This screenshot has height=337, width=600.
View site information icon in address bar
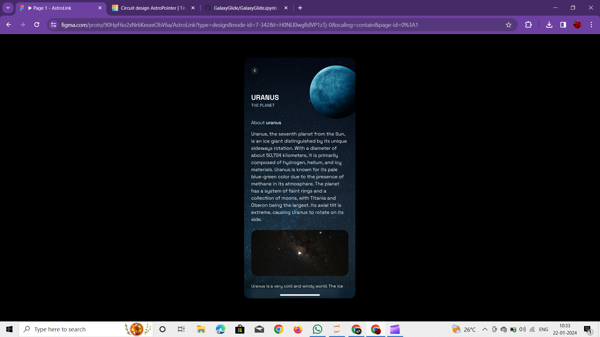tap(53, 25)
